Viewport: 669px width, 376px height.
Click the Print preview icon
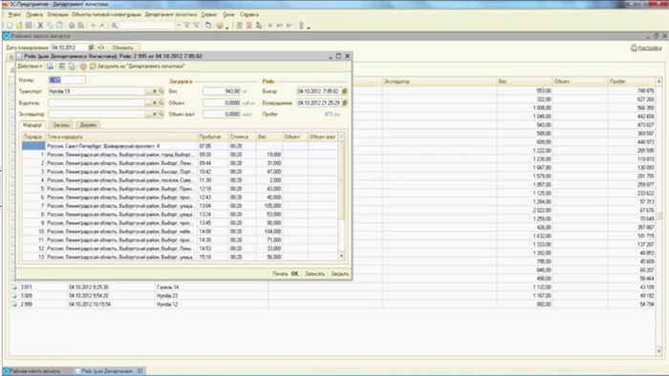coord(80,26)
